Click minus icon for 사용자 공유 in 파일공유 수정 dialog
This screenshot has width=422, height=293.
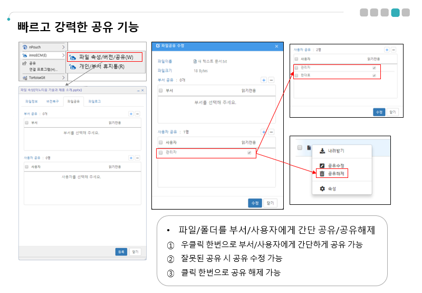pos(271,133)
